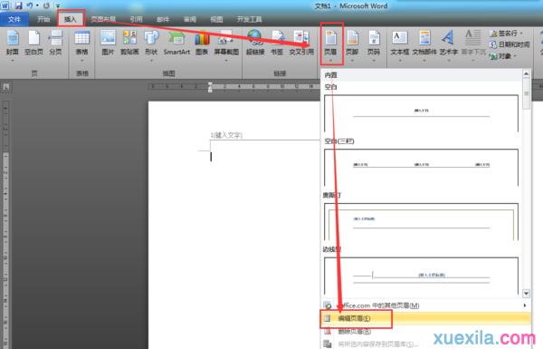543x349 pixels.
Task: Open the Customize Quick Access Toolbar dropdown
Action: tap(58, 6)
